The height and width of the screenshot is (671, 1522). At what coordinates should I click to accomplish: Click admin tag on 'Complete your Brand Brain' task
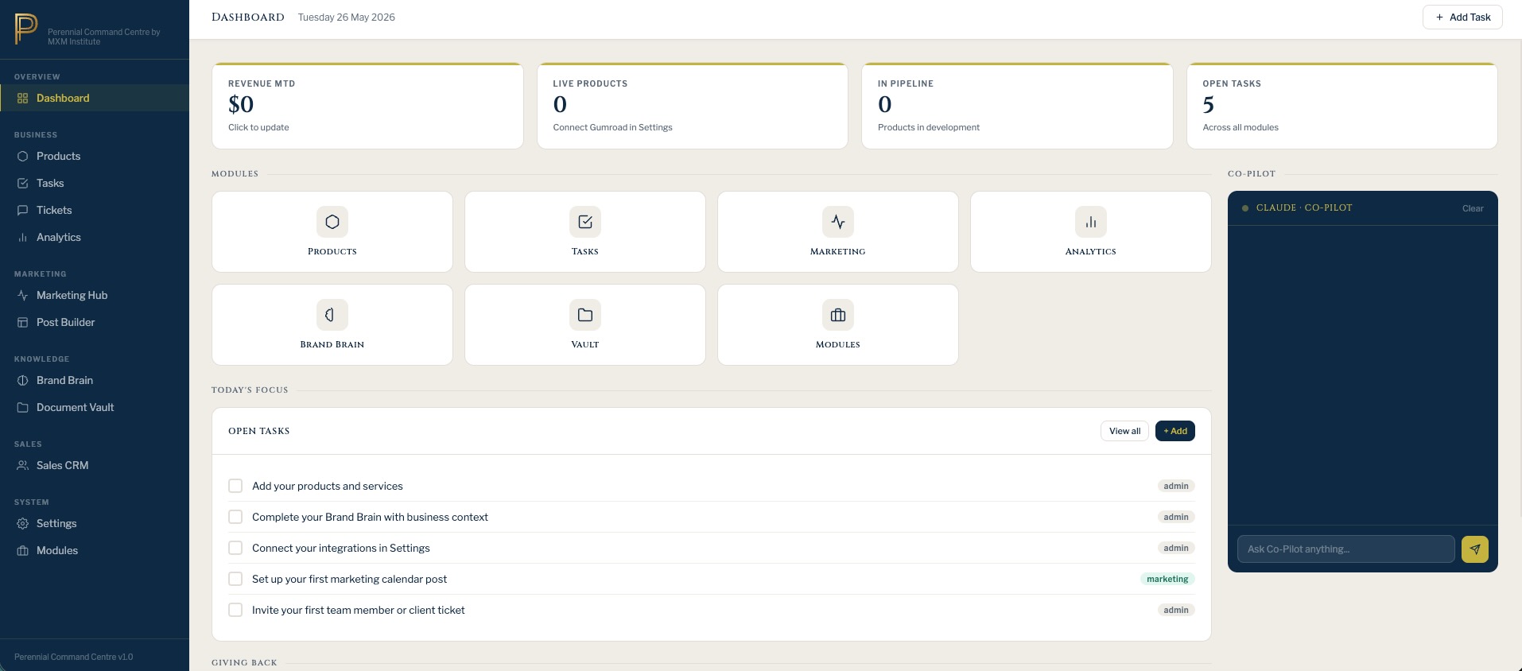click(x=1176, y=517)
